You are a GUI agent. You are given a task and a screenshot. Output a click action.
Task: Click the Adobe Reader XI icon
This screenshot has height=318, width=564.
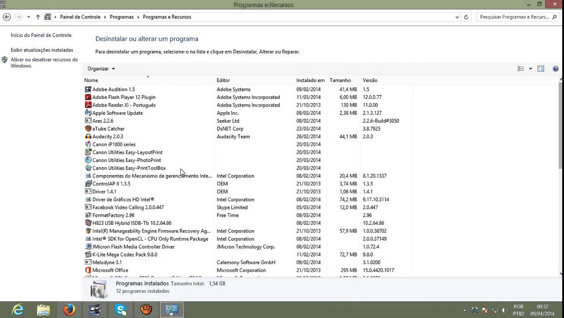pyautogui.click(x=88, y=105)
